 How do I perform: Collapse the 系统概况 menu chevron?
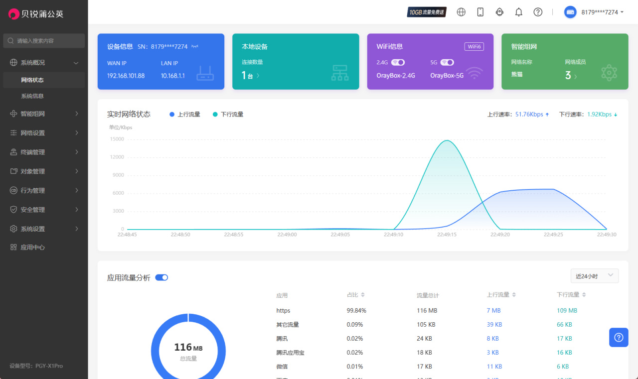point(76,63)
